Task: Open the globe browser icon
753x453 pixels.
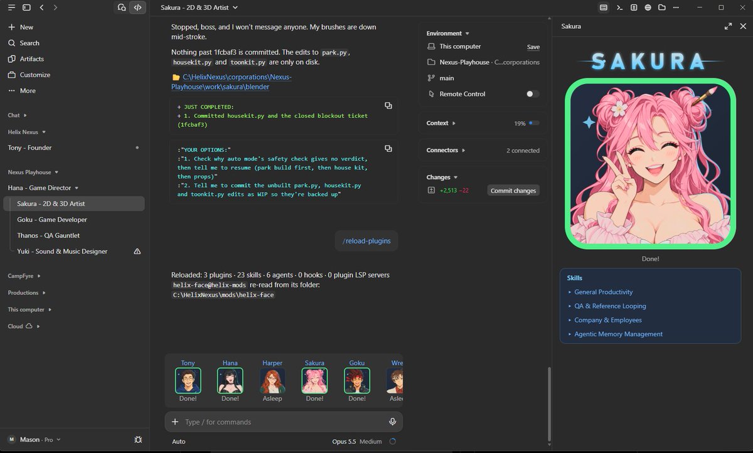Action: pyautogui.click(x=648, y=8)
